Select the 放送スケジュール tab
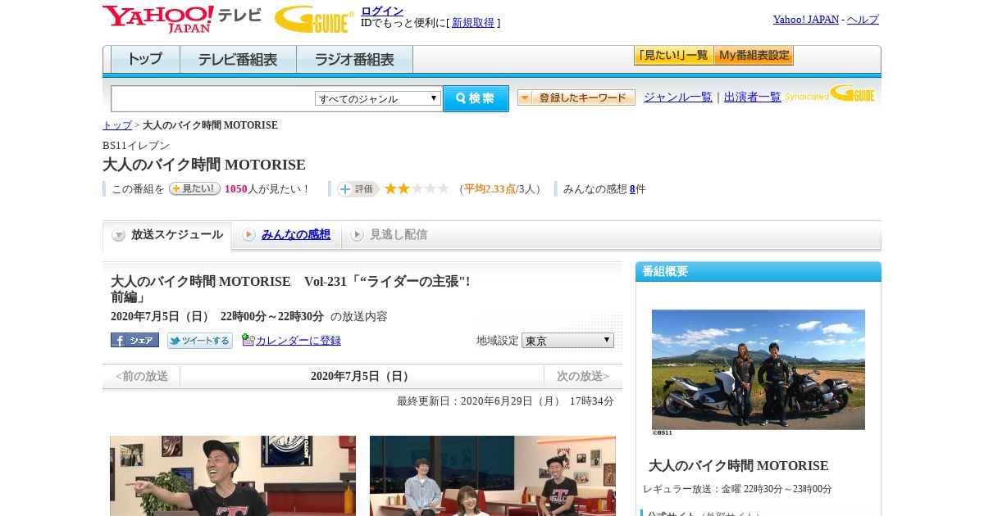Screen dimensions: 984x516 point(167,235)
